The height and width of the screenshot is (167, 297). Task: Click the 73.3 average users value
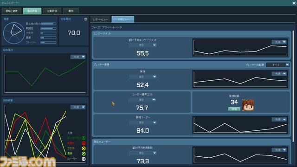point(142,161)
